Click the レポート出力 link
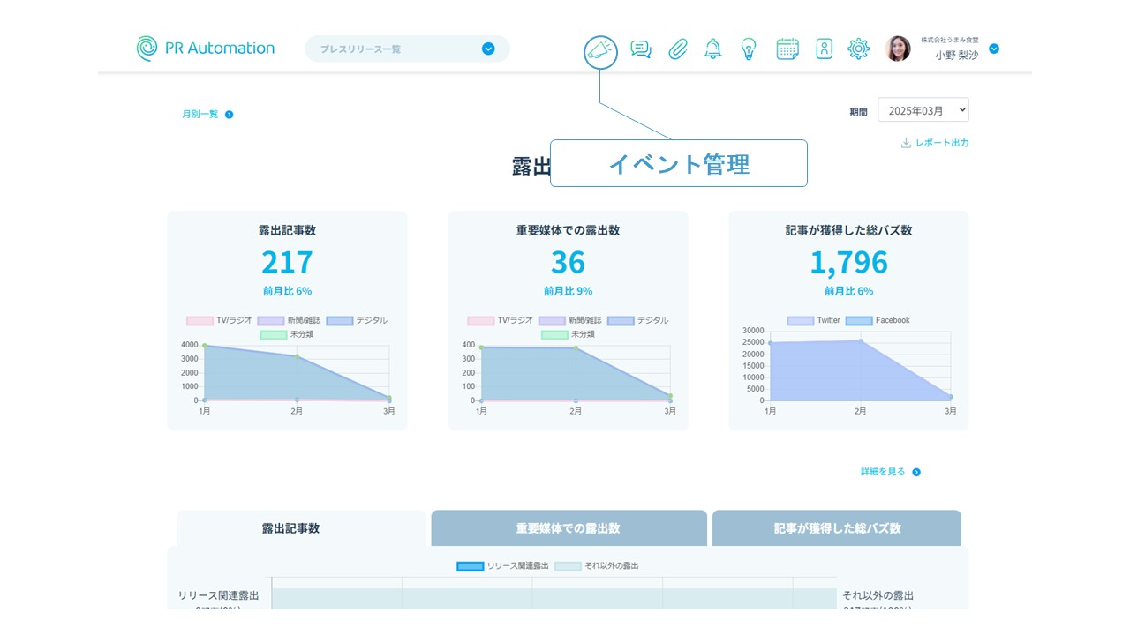The image size is (1130, 635). coord(935,143)
